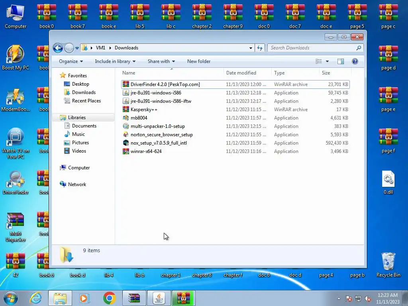Select the 'jre-8u391-windows-i586' file name
408x306 pixels.
pos(156,92)
